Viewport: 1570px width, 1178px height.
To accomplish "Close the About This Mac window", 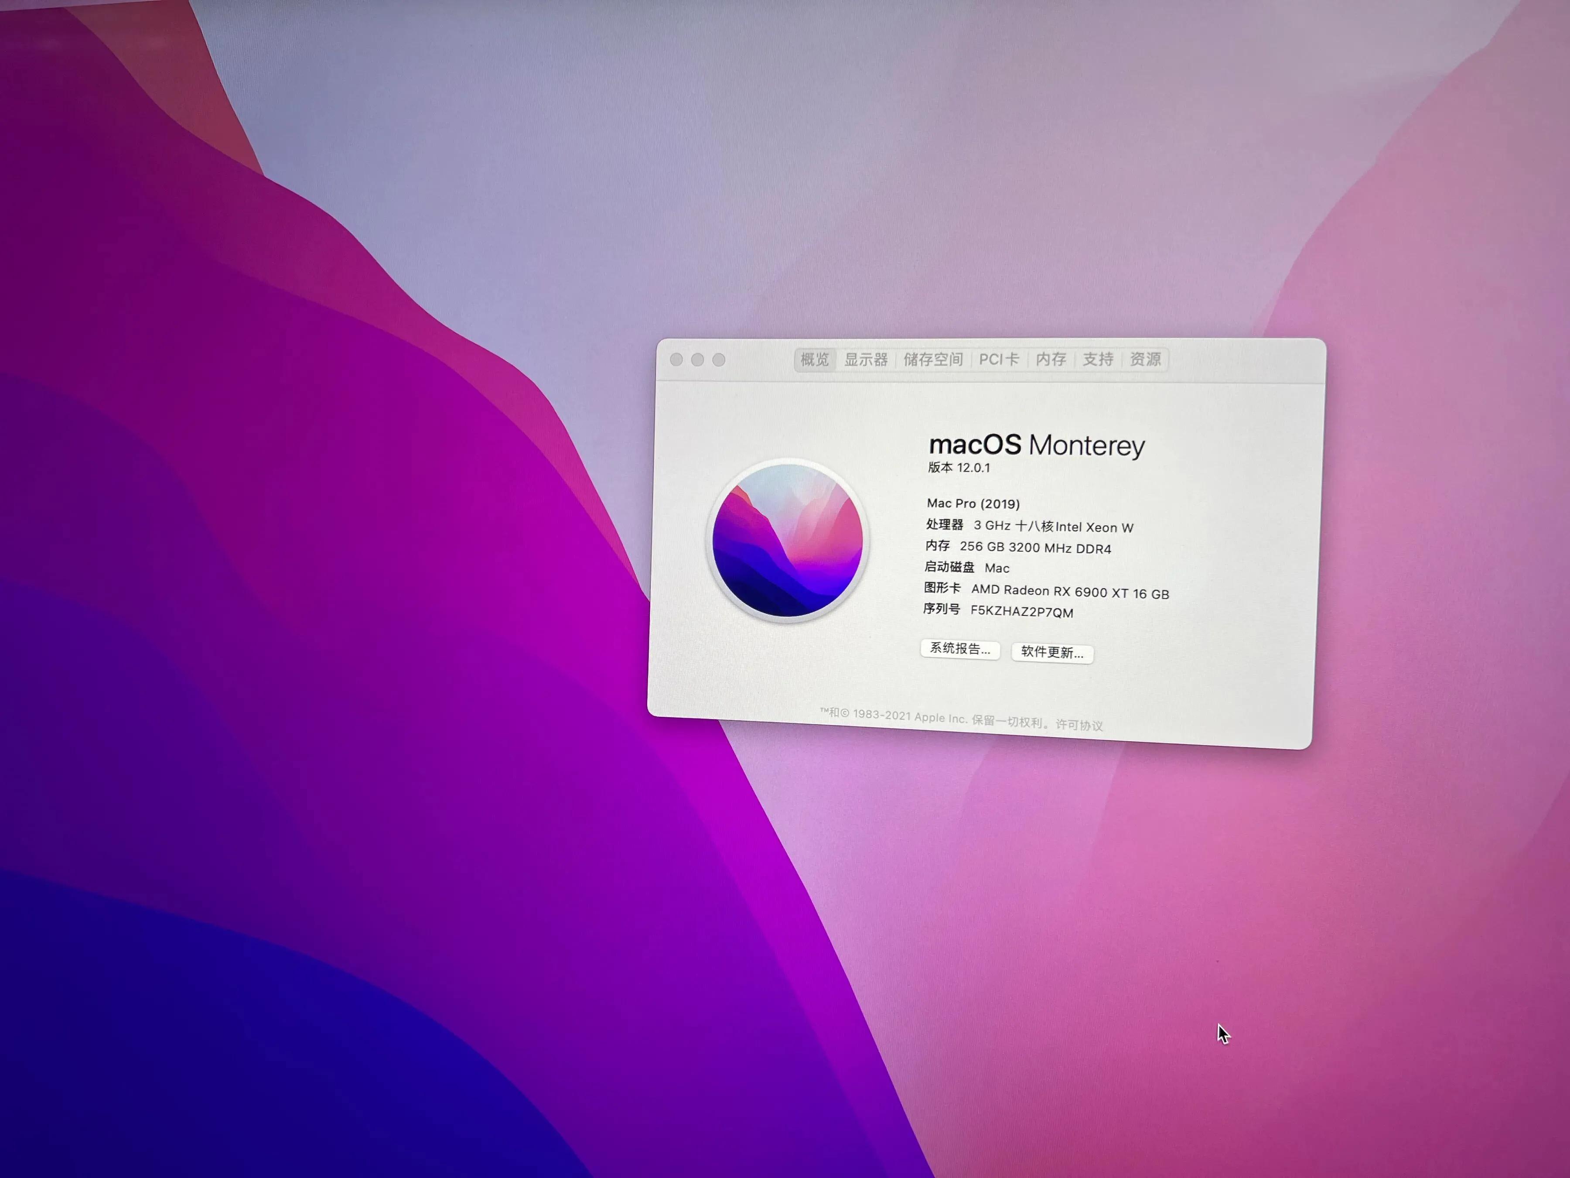I will click(x=676, y=360).
